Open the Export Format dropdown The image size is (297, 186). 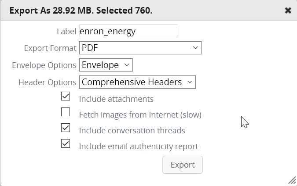140,48
